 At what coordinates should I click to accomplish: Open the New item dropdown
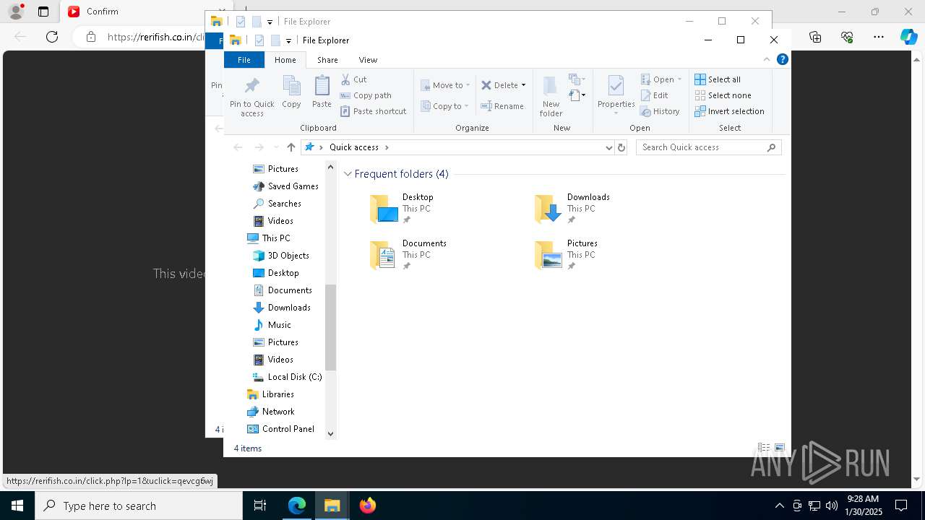pyautogui.click(x=577, y=79)
